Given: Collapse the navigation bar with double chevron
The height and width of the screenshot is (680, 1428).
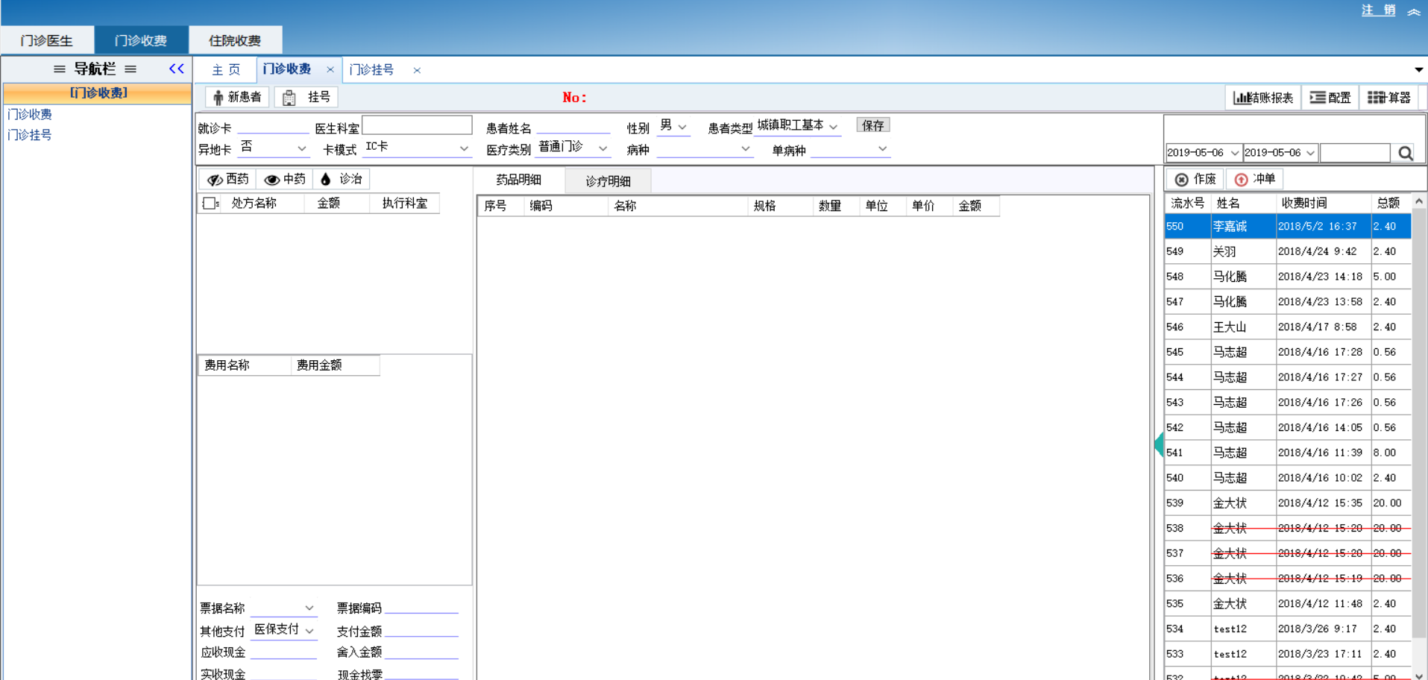Looking at the screenshot, I should (x=177, y=69).
